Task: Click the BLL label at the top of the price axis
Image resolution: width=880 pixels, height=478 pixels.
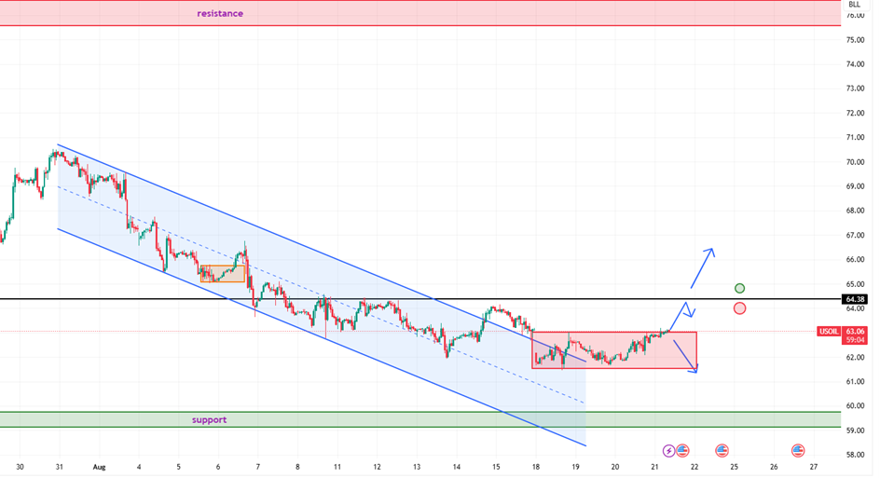Action: (854, 5)
